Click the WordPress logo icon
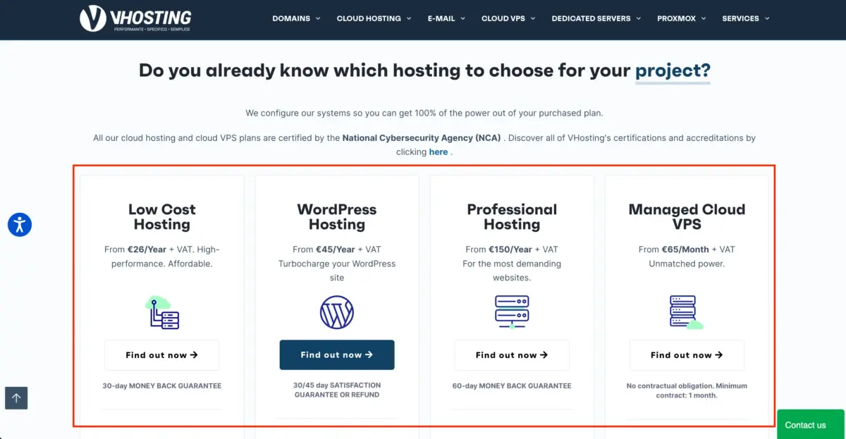This screenshot has height=439, width=846. [x=337, y=312]
